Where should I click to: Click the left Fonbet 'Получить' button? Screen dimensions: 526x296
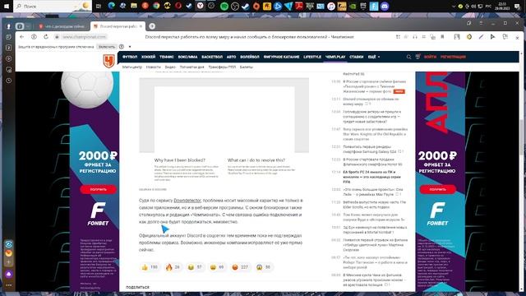click(99, 189)
